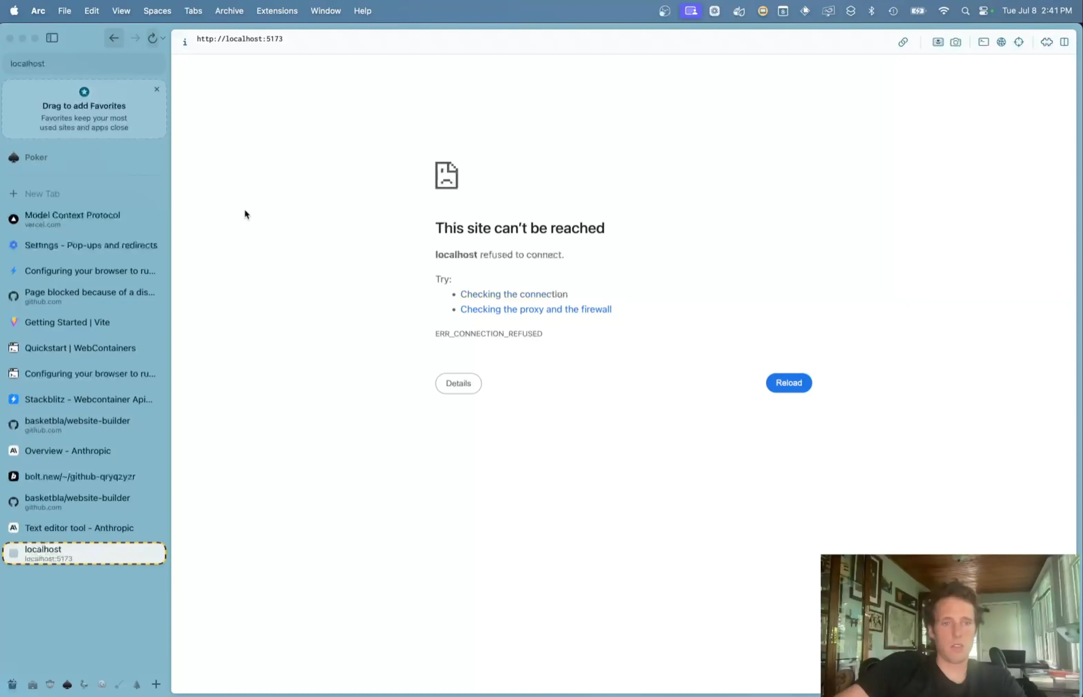1083x697 pixels.
Task: Switch to Model Context Protocol tab
Action: (x=84, y=219)
